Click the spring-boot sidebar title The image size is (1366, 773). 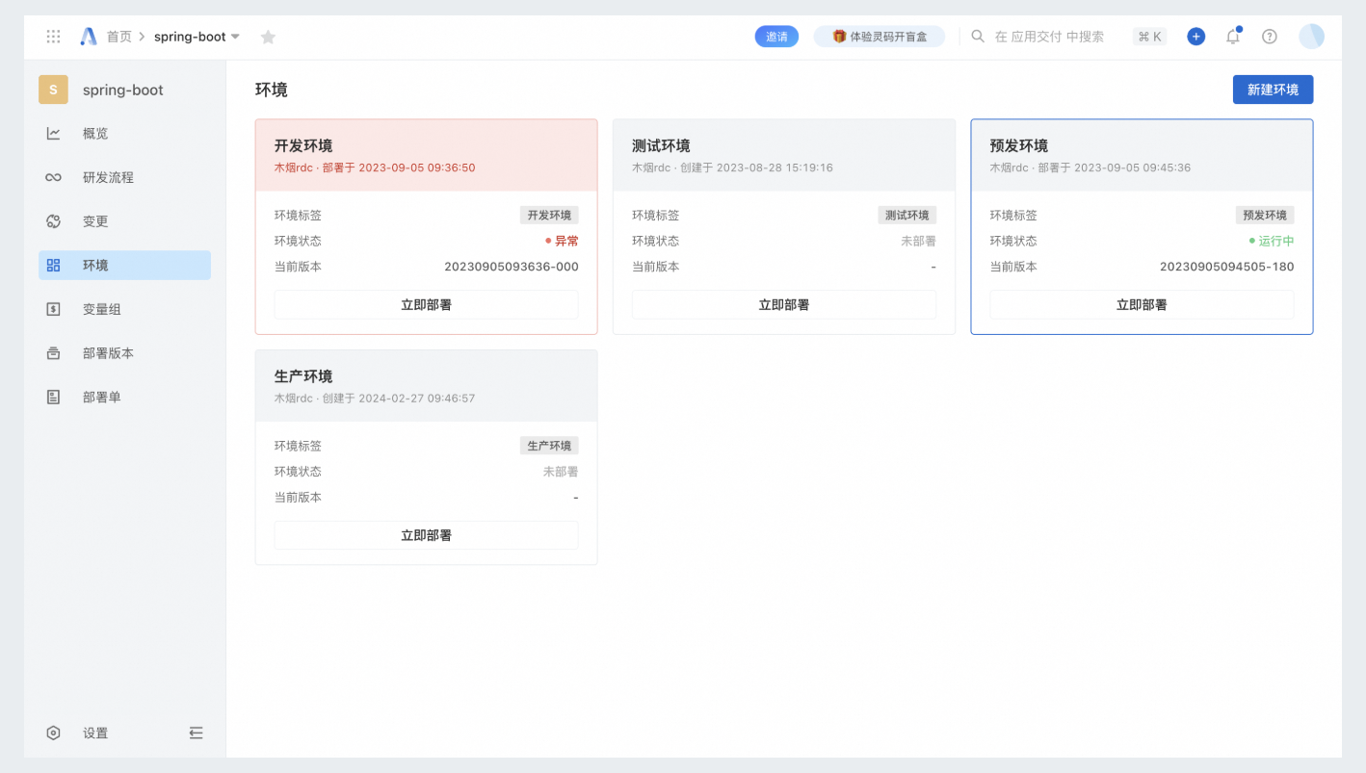[123, 90]
